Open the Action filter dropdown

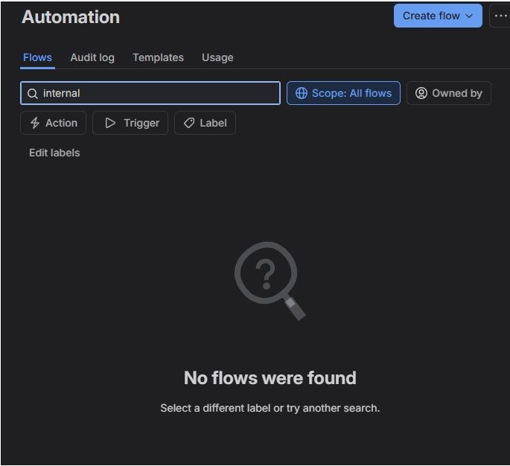click(x=54, y=123)
